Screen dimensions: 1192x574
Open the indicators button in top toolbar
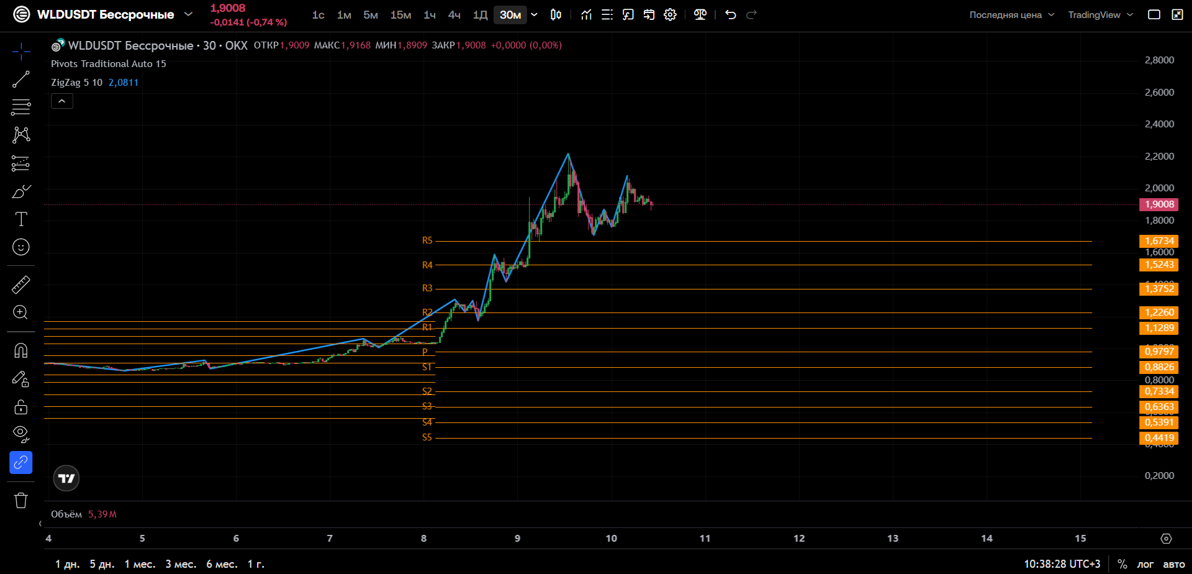586,14
